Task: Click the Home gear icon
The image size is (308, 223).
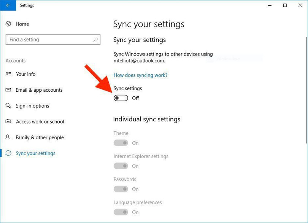Action: (x=8, y=24)
